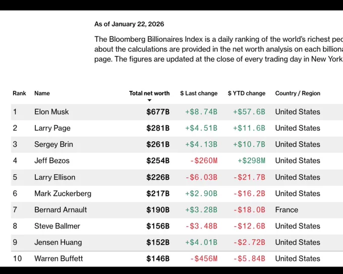Open Mark Zuckerberg's profile
This screenshot has width=343, height=274.
pyautogui.click(x=63, y=193)
